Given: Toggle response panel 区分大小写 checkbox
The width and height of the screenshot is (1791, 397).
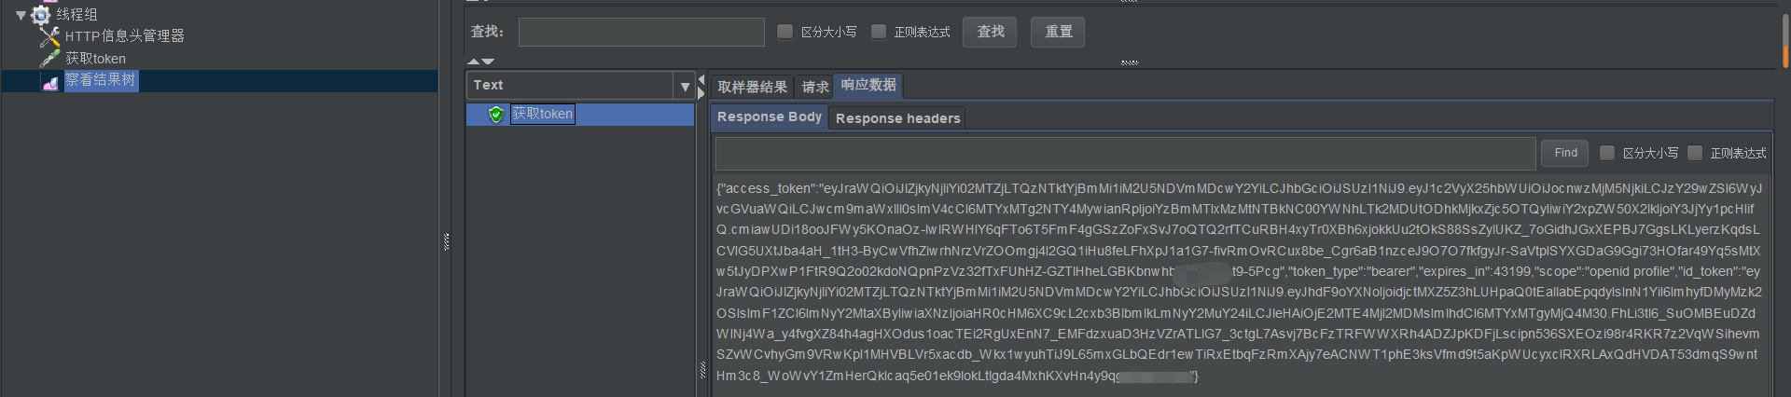Looking at the screenshot, I should 1607,153.
